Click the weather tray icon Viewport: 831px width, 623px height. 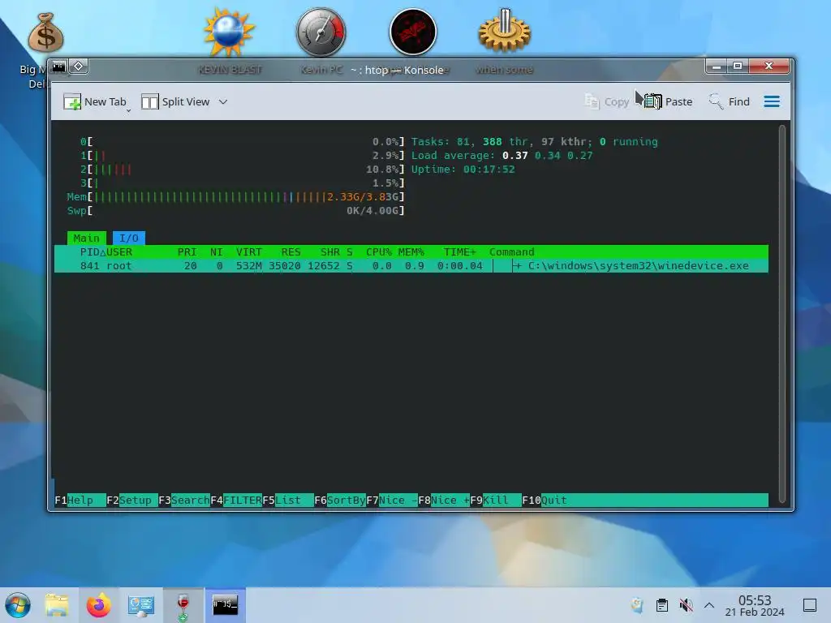click(638, 605)
